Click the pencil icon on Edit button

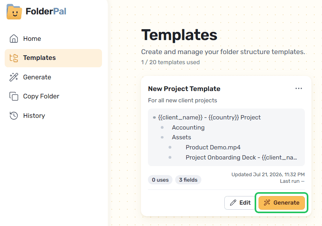(233, 203)
